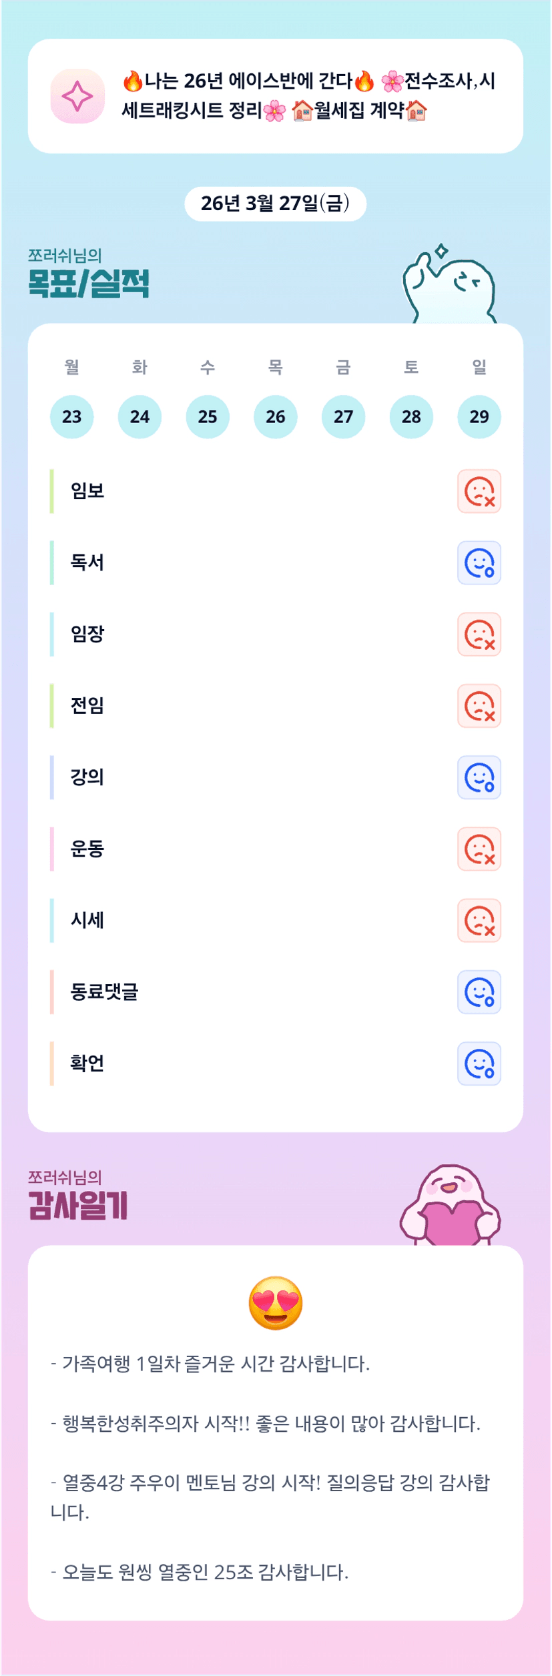Toggle the 확언 achievement status
Screen dimensions: 552x1676
pyautogui.click(x=479, y=1064)
